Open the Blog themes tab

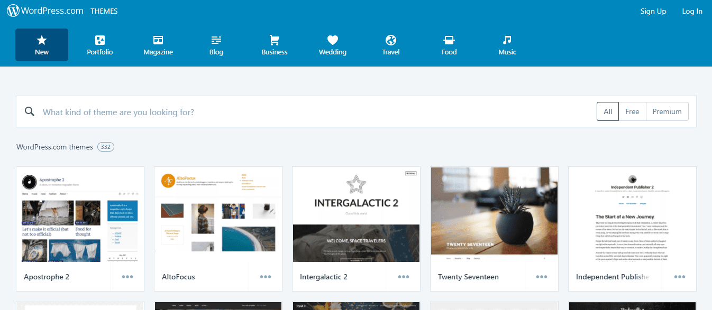pyautogui.click(x=216, y=45)
